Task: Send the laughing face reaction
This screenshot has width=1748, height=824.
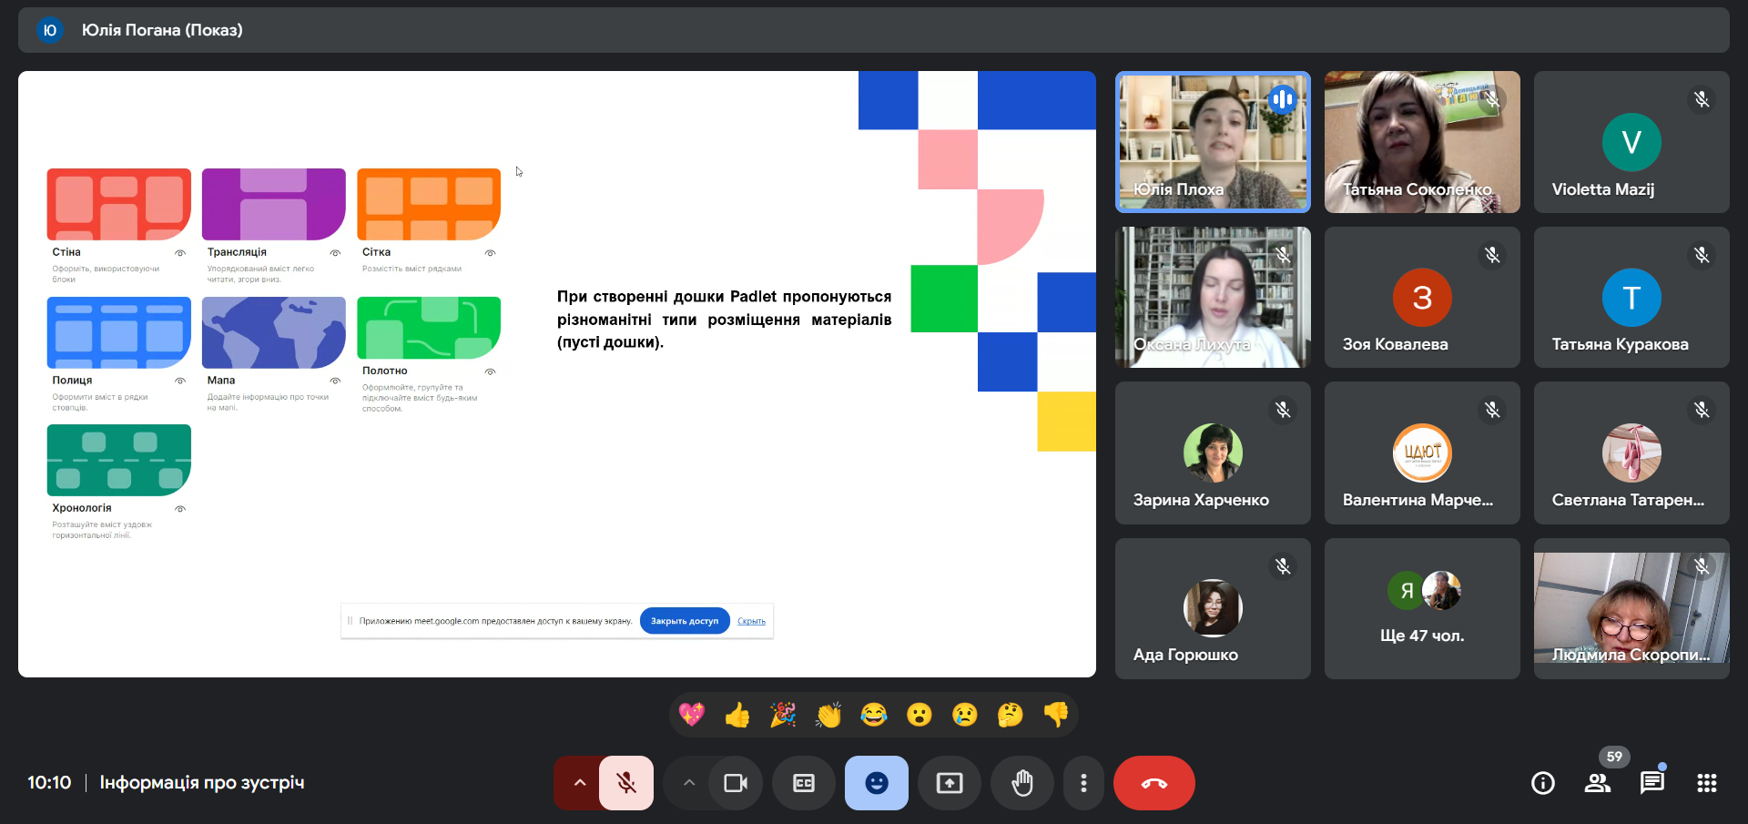Action: pyautogui.click(x=874, y=715)
